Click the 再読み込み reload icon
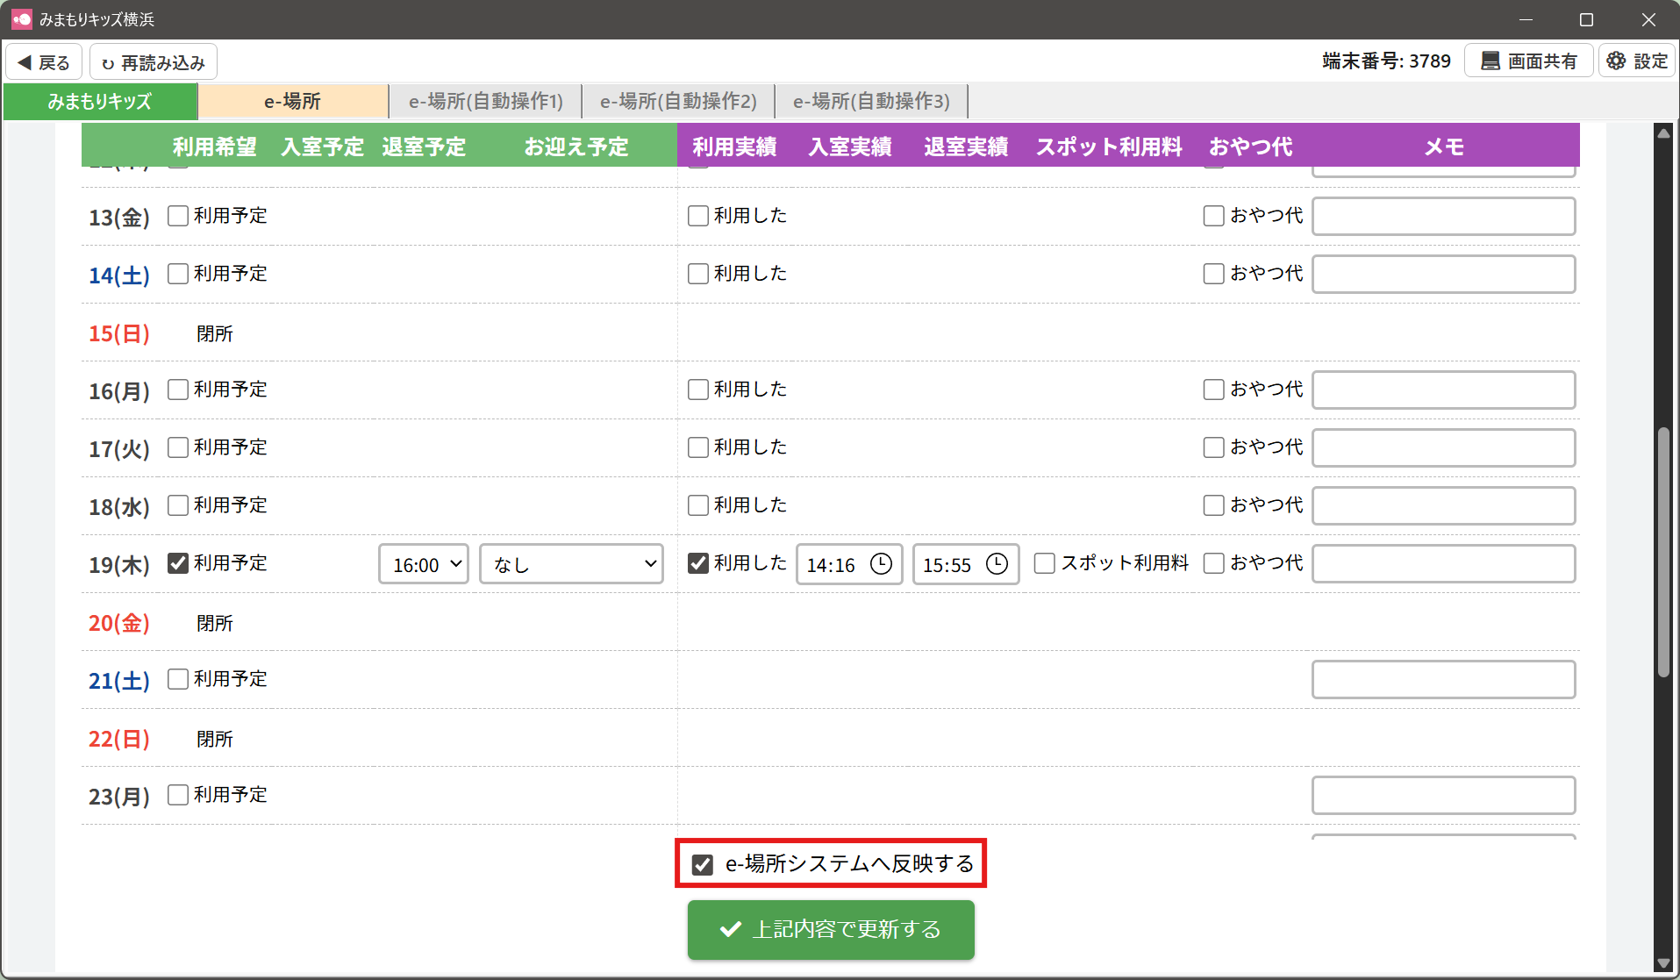The height and width of the screenshot is (980, 1680). pos(108,63)
